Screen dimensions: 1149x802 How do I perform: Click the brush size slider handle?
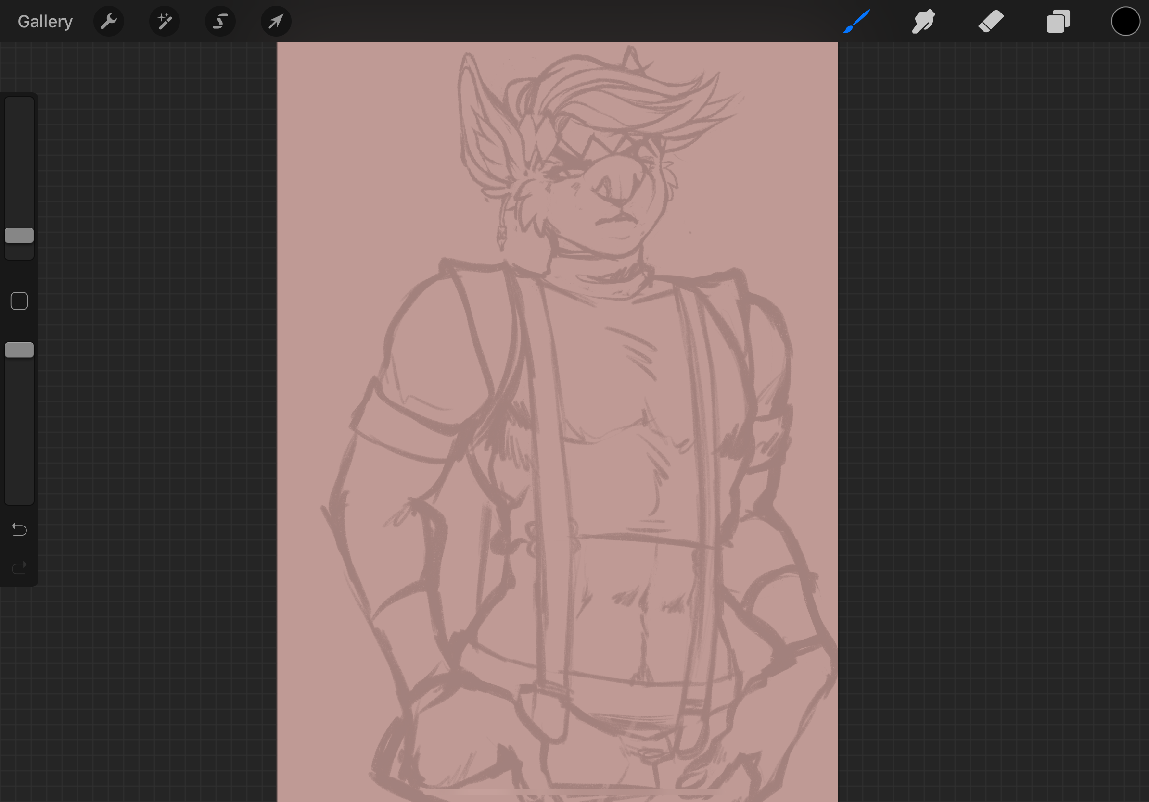pos(20,236)
